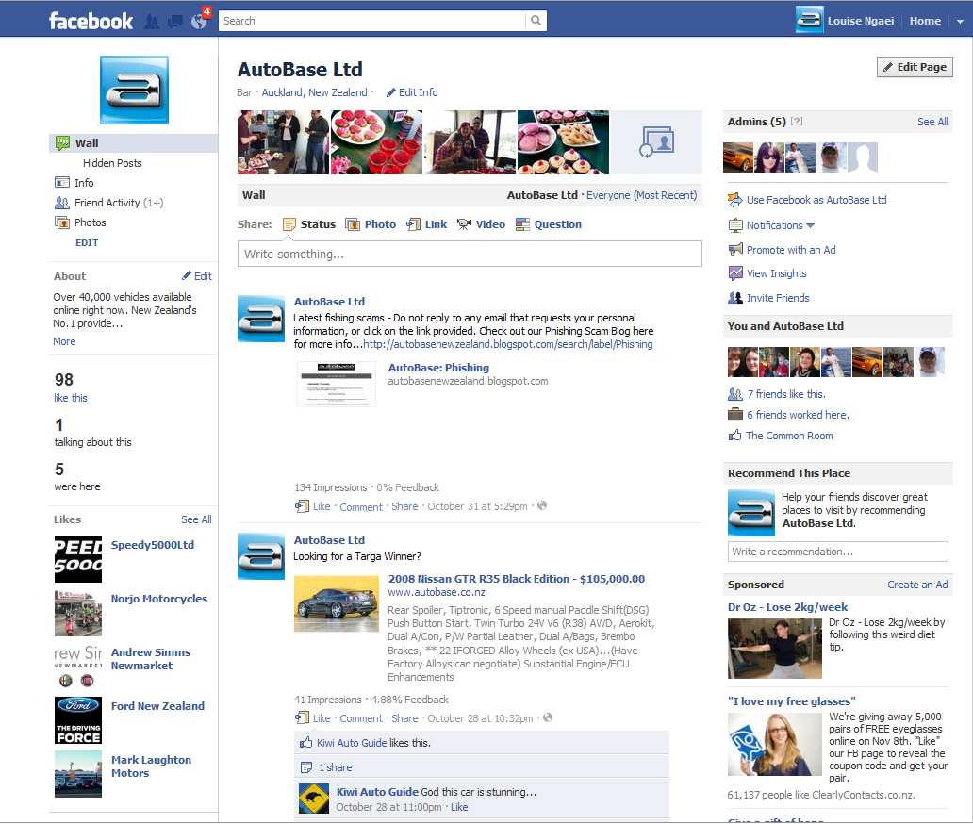
Task: Click the add photo placeholder icon
Action: pos(656,142)
